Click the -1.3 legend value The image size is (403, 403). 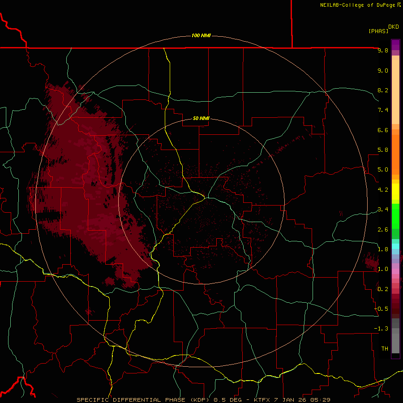pyautogui.click(x=381, y=329)
